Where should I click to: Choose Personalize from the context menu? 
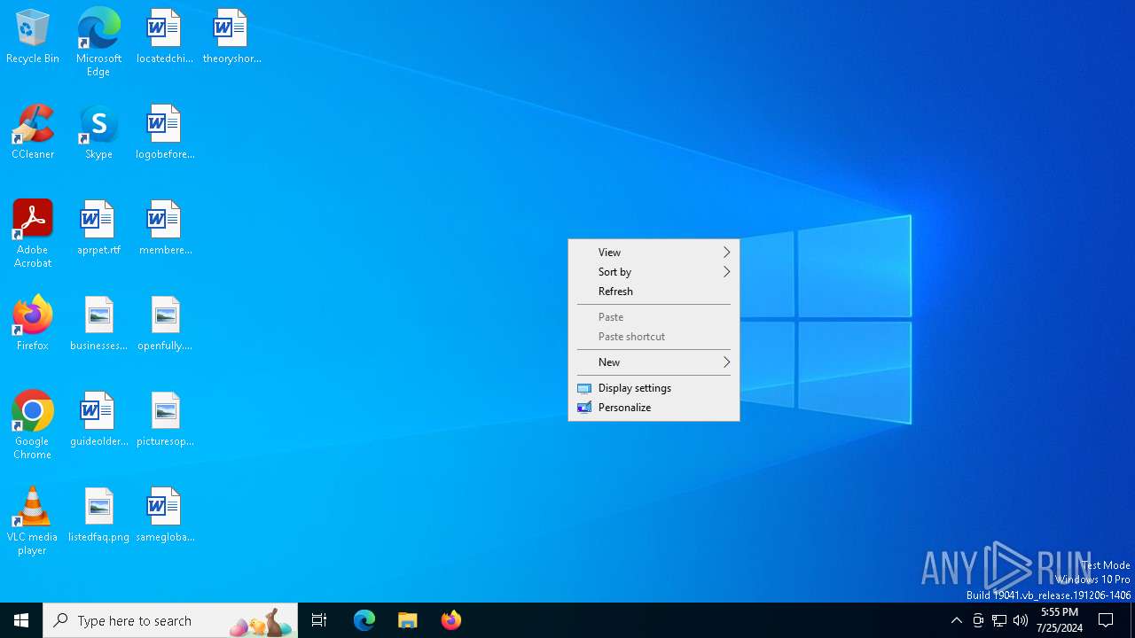pos(654,408)
